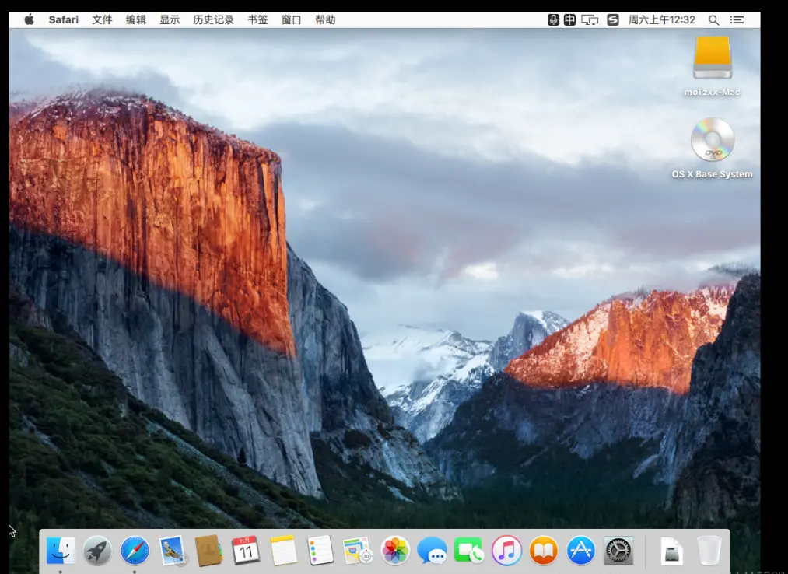Viewport: 788px width, 574px height.
Task: Select the moTzxx-Mac drive icon on desktop
Action: (712, 58)
